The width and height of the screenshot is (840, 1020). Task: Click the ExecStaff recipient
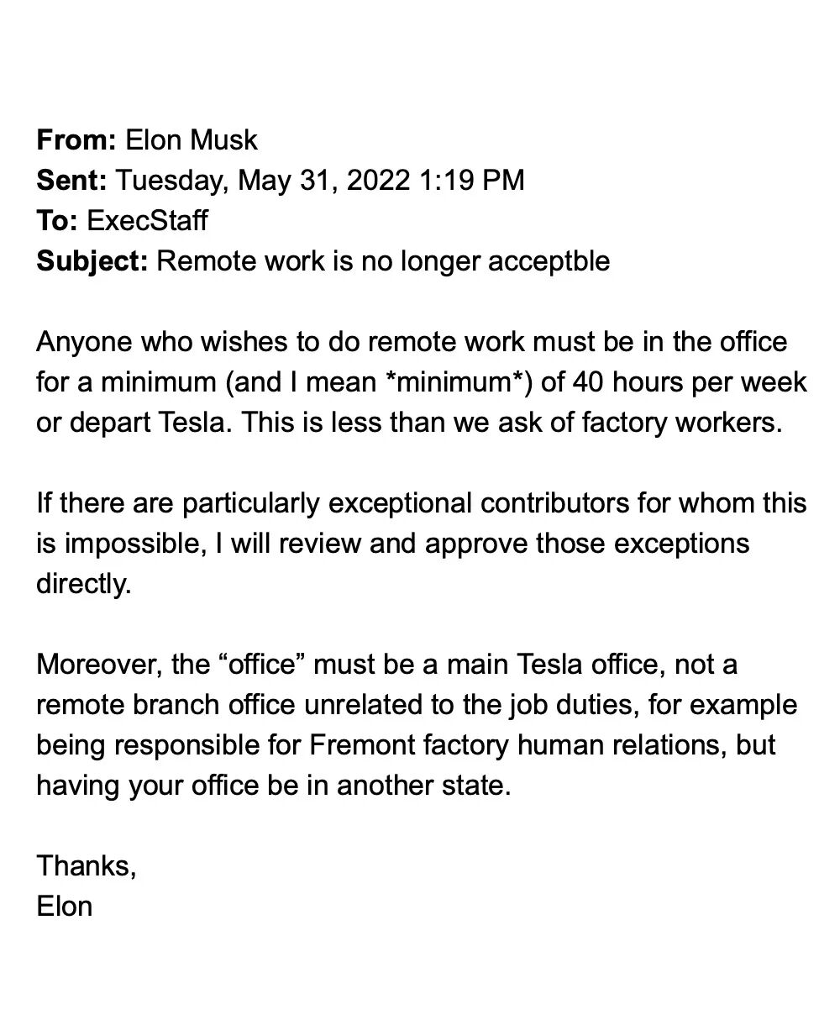tap(147, 220)
